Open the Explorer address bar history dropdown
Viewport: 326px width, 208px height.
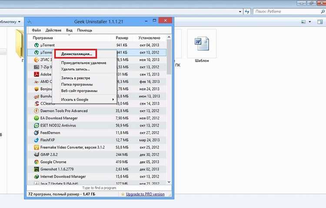pos(240,12)
